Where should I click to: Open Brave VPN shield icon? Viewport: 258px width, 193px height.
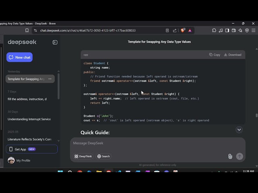(x=247, y=31)
